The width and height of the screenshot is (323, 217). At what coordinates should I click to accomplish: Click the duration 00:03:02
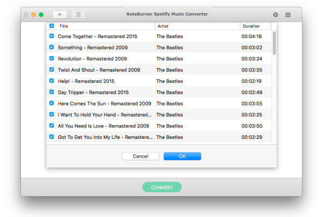(x=252, y=47)
